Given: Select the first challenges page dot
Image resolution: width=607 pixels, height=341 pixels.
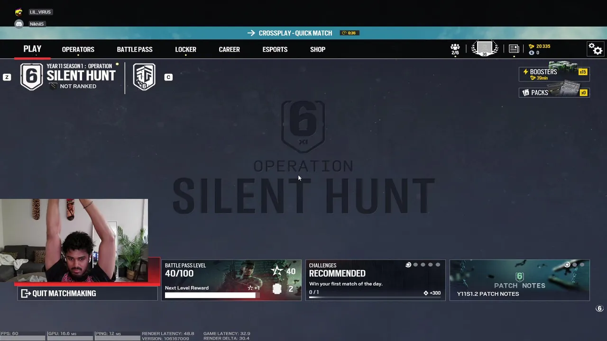Looking at the screenshot, I should pos(408,265).
